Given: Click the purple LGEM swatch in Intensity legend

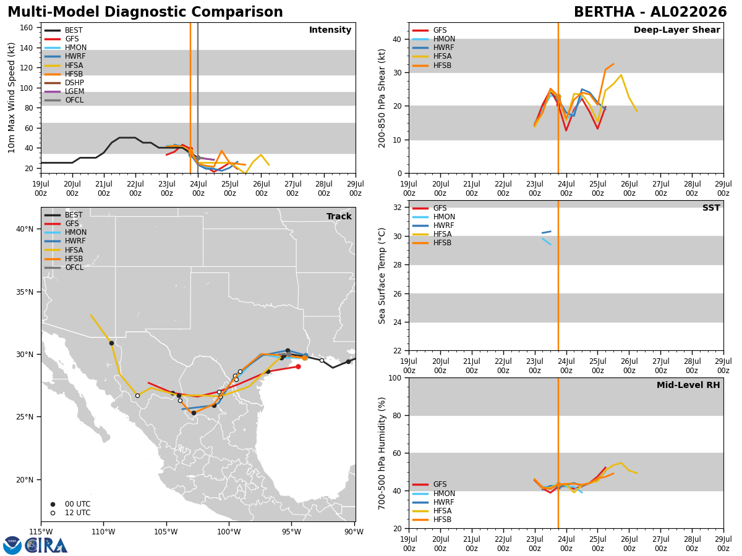Looking at the screenshot, I should 53,91.
